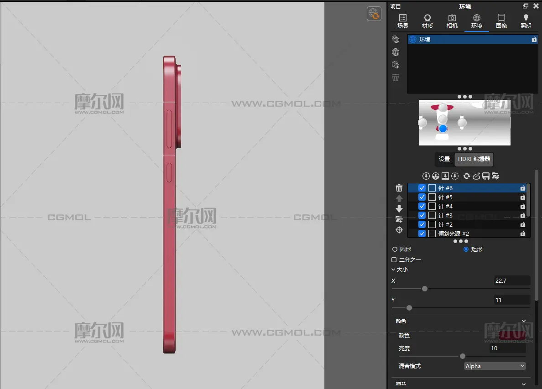Uncheck visibility checkbox for 针 #5
This screenshot has height=389, width=542.
coord(422,197)
